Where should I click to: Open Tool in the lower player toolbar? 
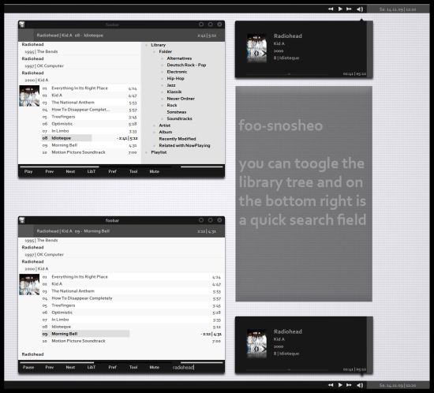point(133,367)
